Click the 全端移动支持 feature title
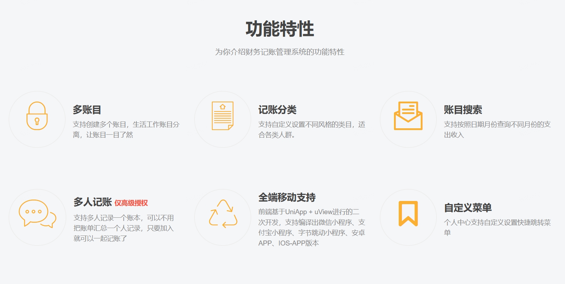The height and width of the screenshot is (284, 565). click(x=287, y=197)
